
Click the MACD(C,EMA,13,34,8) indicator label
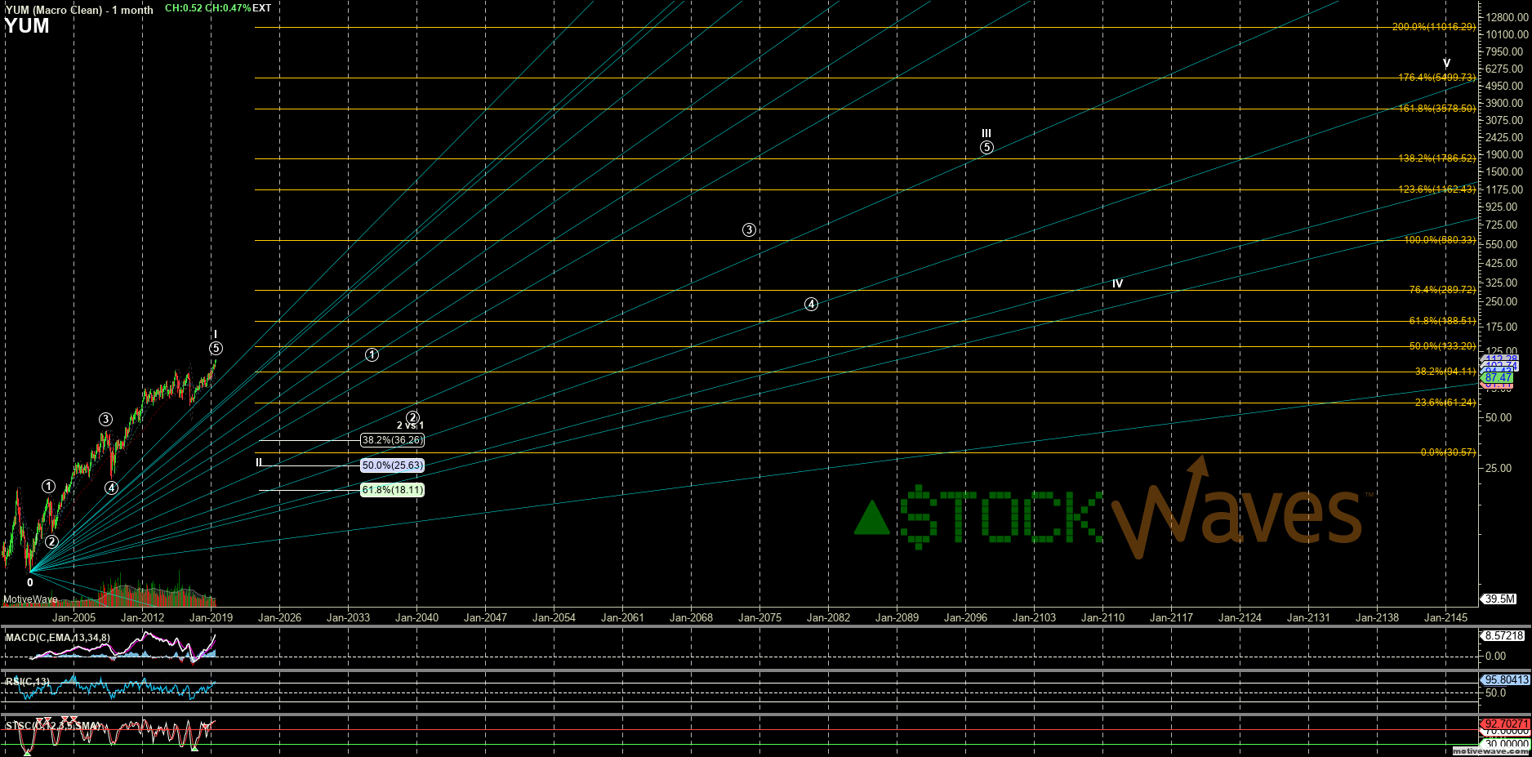tap(57, 638)
